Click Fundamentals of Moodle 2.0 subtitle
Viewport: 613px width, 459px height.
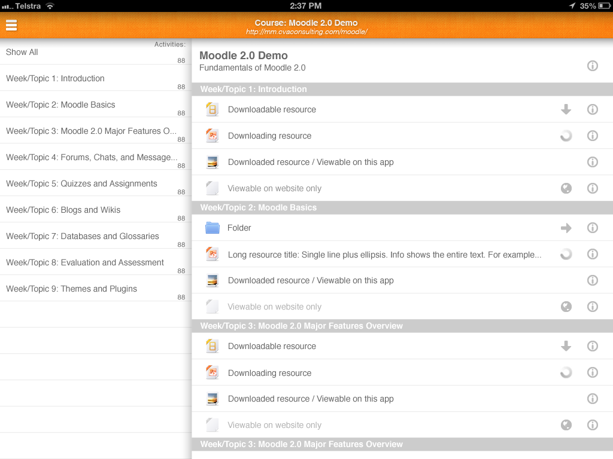click(x=252, y=68)
